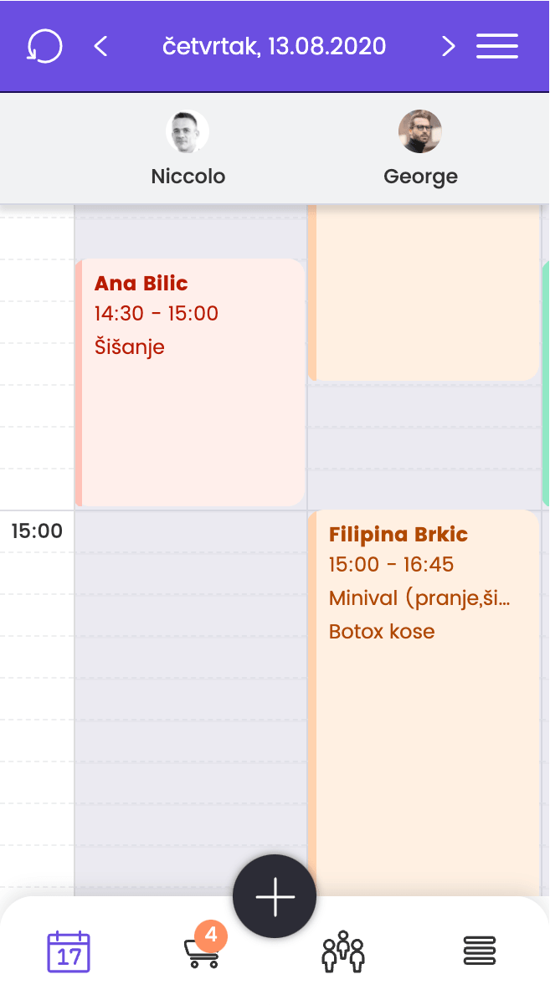The image size is (550, 1005).
Task: Go to next day arrow
Action: (449, 46)
